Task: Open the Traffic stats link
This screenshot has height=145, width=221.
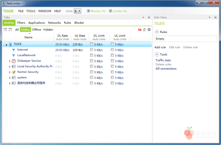Action: pyautogui.click(x=163, y=60)
